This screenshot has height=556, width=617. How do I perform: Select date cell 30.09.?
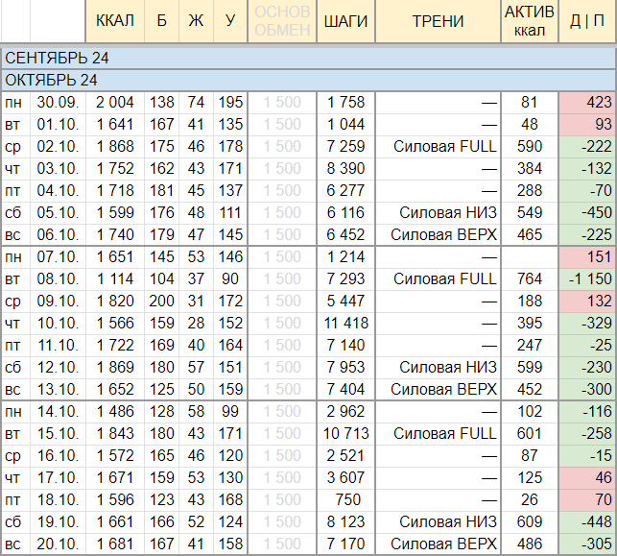click(58, 103)
